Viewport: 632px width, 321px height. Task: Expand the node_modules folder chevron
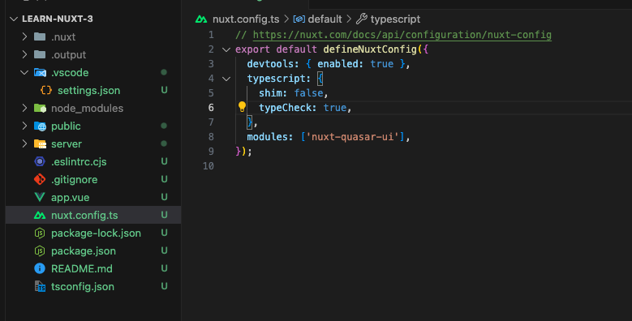tap(24, 108)
